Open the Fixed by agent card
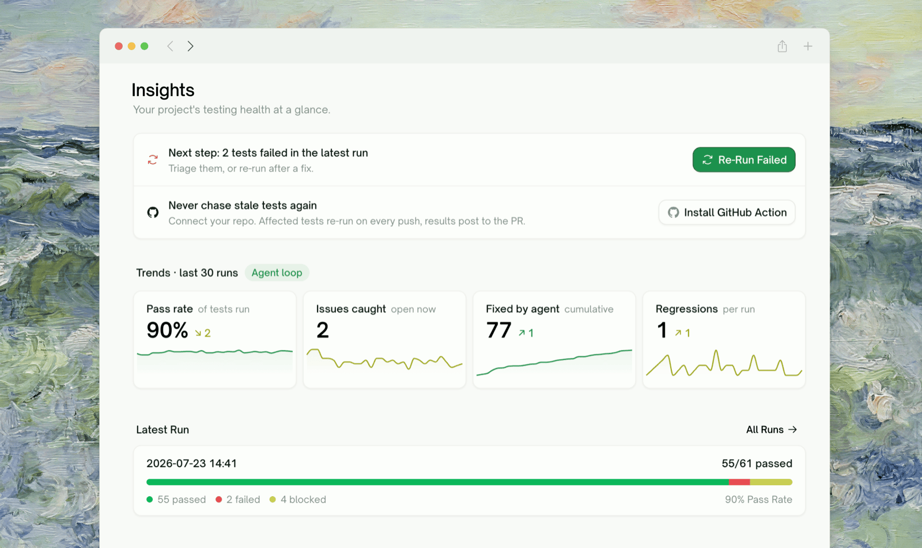The height and width of the screenshot is (548, 922). [554, 340]
